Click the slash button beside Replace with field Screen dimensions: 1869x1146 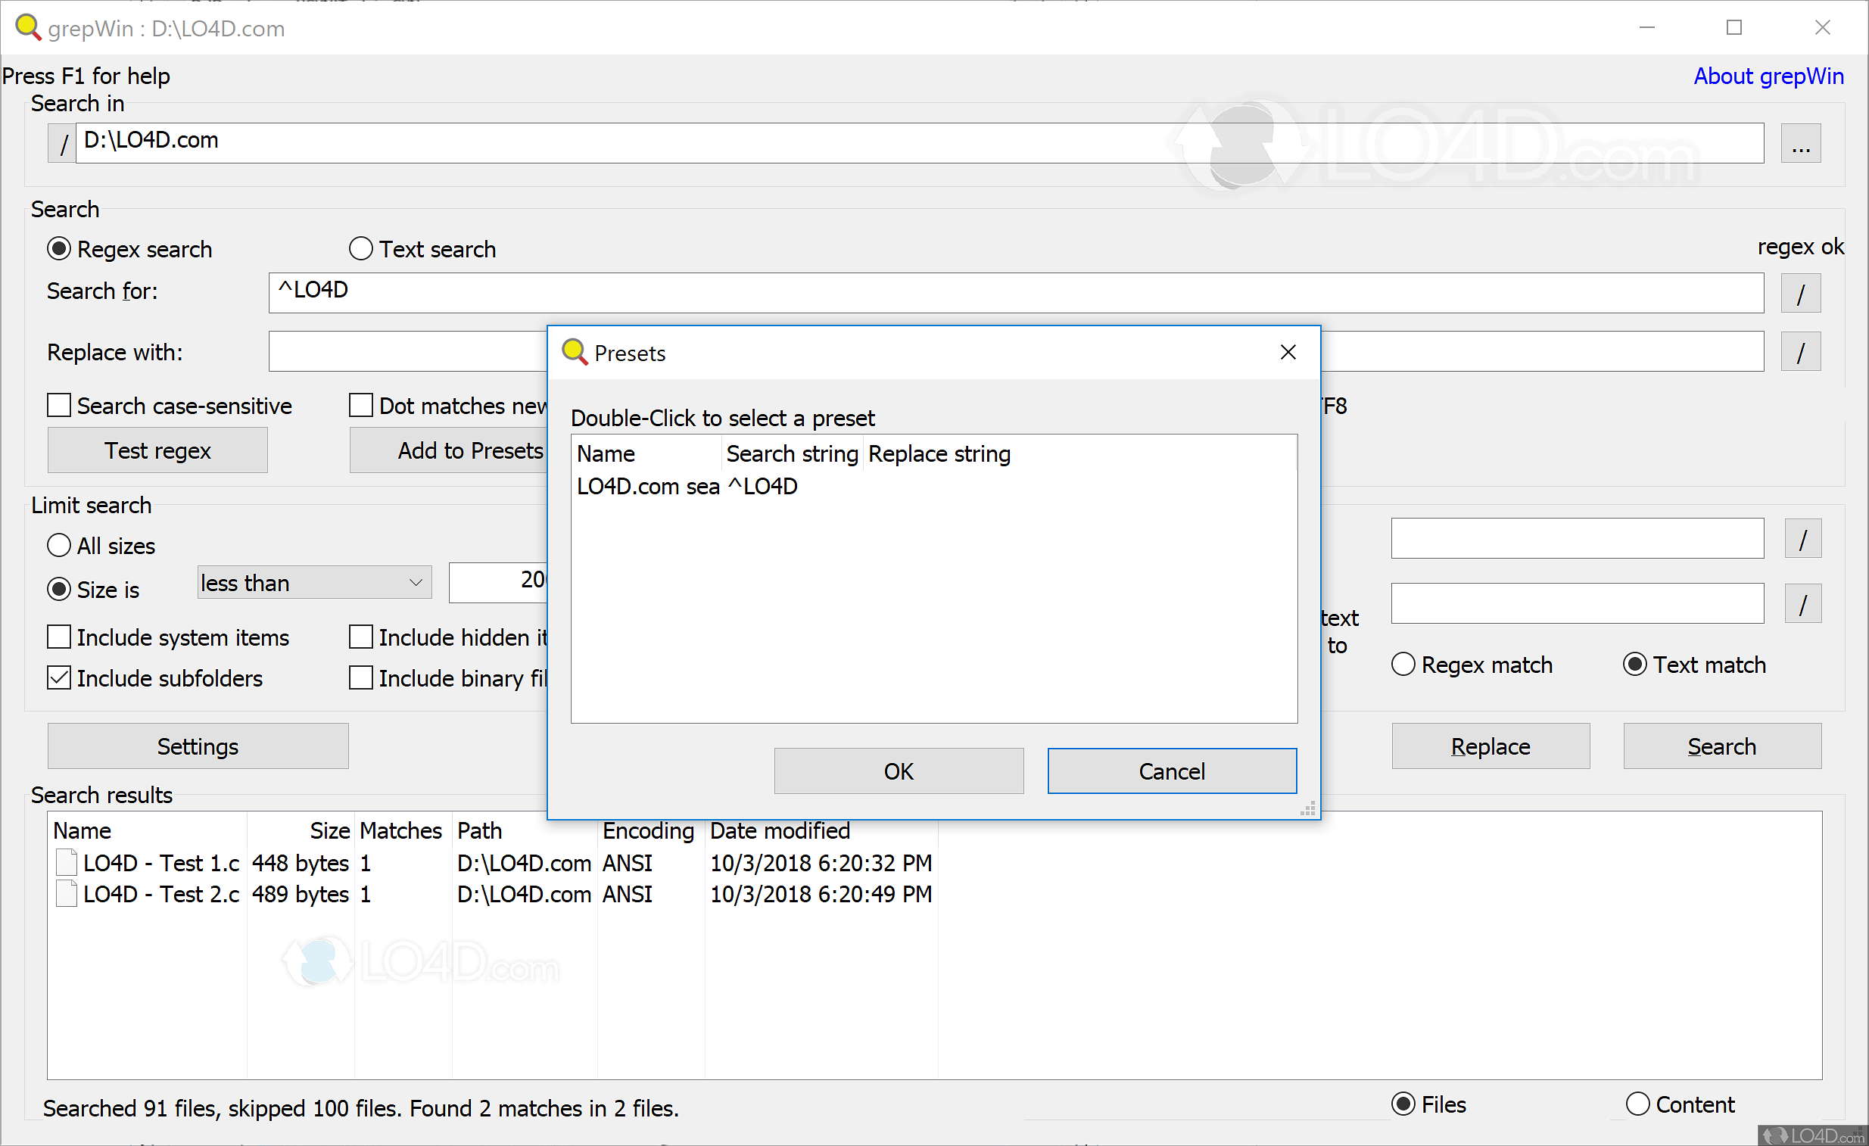pyautogui.click(x=1800, y=352)
